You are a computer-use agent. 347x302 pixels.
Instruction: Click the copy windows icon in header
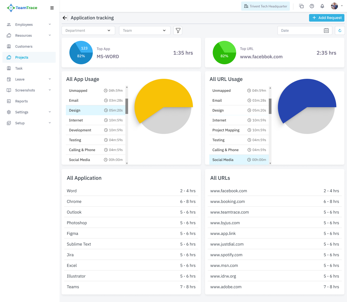coord(301,6)
